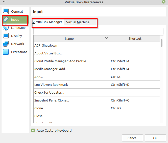Open the General settings icon
Viewport: 168px width, 143px height.
6,11
